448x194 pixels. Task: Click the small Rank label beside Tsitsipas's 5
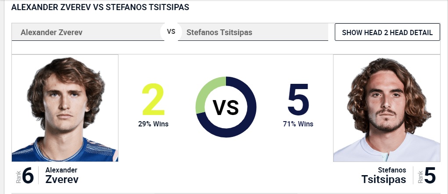coord(420,176)
